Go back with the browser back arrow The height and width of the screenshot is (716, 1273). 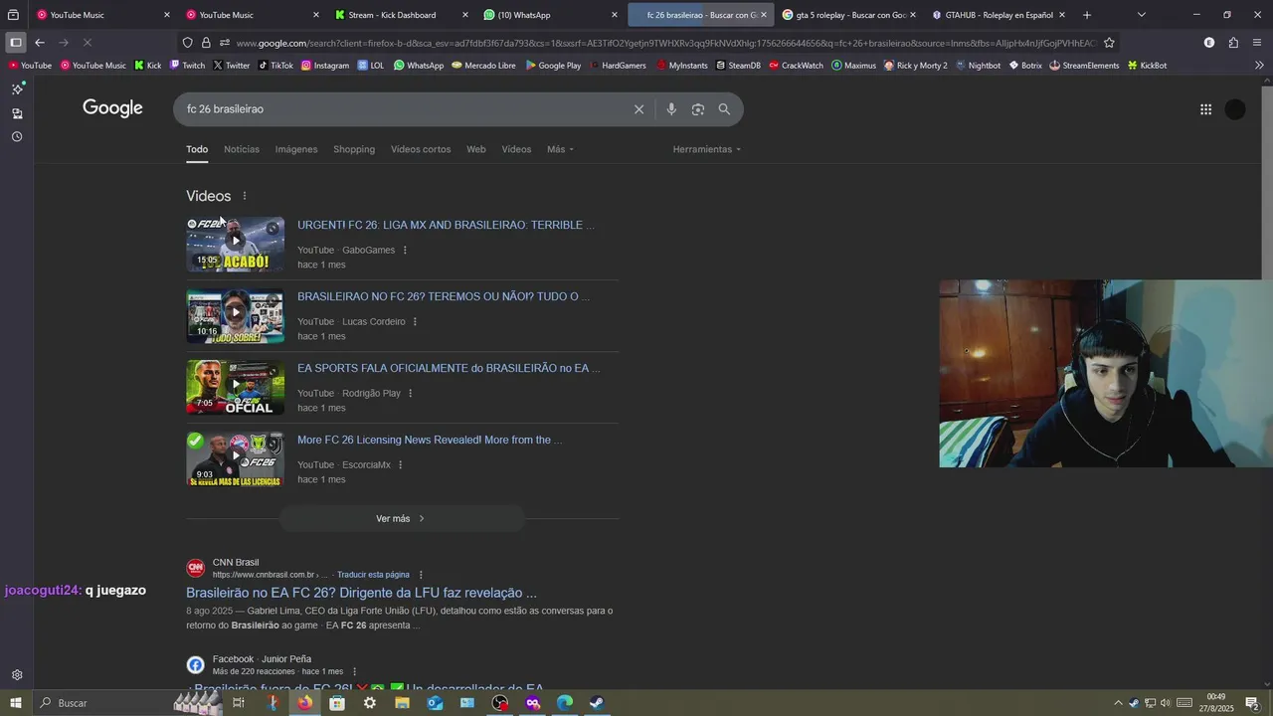point(40,43)
